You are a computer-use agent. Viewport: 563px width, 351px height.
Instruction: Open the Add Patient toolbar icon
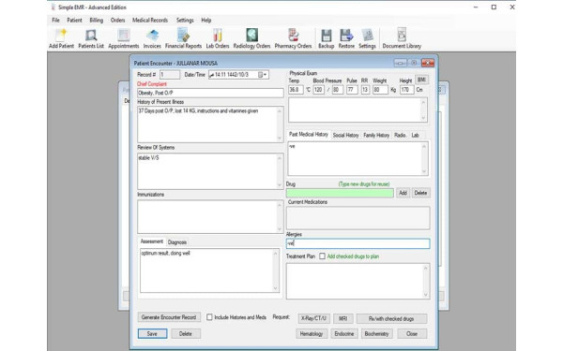point(61,38)
